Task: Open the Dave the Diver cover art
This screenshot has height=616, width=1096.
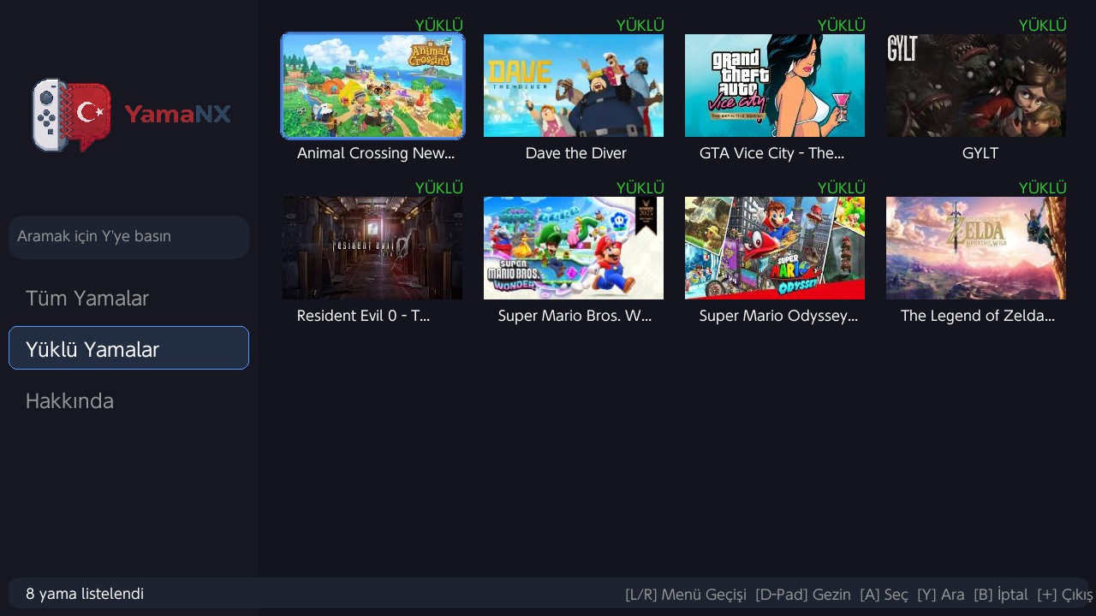Action: [x=574, y=86]
